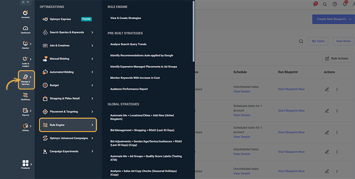The height and width of the screenshot is (179, 355).
Task: Expand Campaign Experiments submenu arrow
Action: [92, 151]
